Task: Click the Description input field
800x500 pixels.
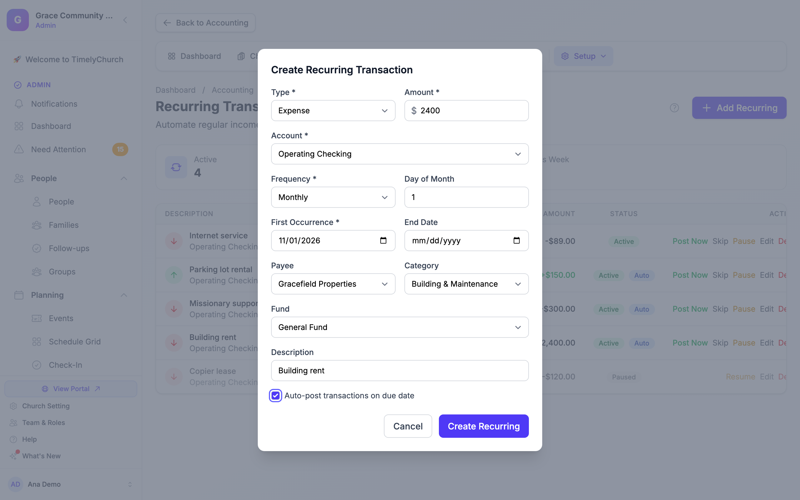Action: click(400, 370)
